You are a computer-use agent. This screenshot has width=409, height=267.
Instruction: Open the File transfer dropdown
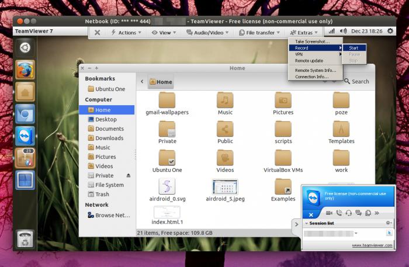tap(259, 33)
